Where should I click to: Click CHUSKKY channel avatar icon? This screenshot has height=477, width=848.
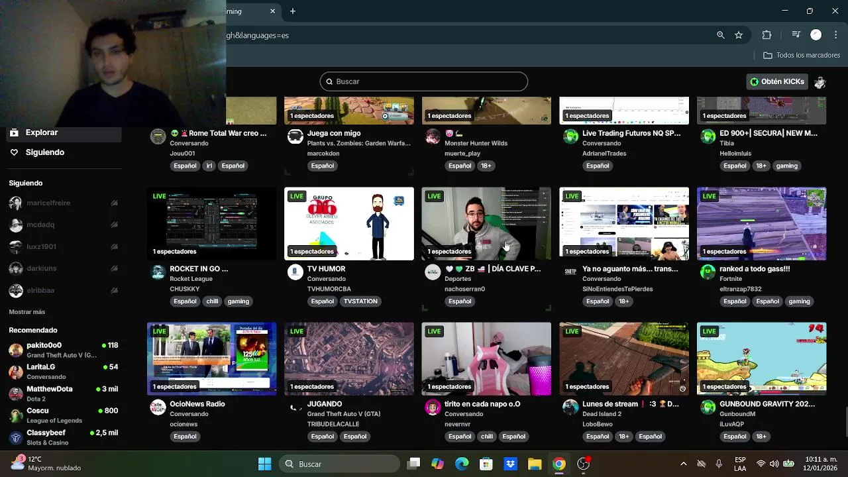coord(158,272)
